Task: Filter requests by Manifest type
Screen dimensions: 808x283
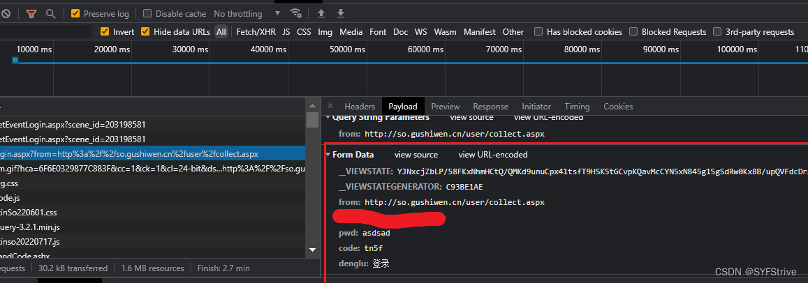Action: (480, 32)
